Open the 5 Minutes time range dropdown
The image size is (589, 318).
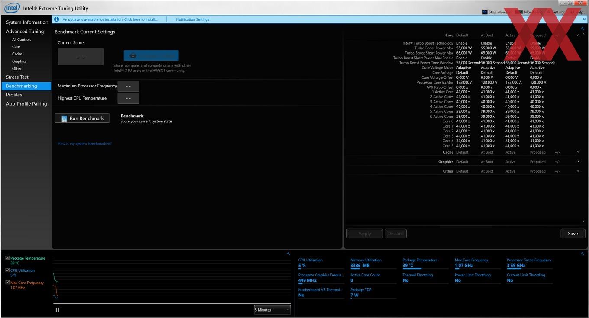tap(272, 310)
